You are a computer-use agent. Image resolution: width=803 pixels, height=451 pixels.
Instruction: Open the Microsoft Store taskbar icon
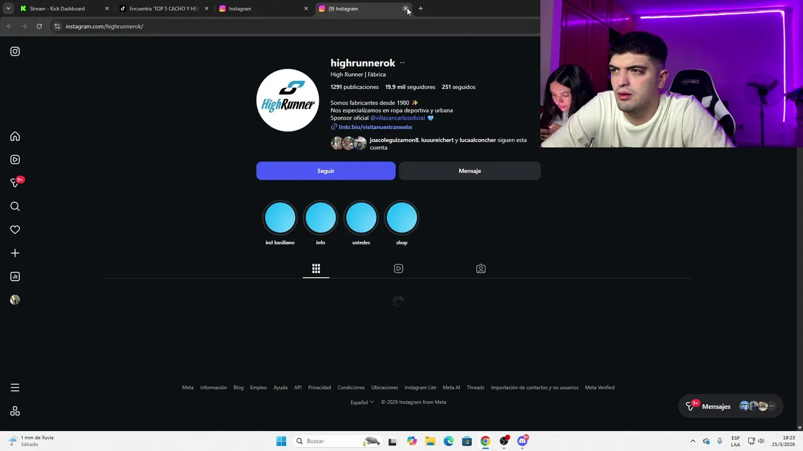pyautogui.click(x=467, y=441)
